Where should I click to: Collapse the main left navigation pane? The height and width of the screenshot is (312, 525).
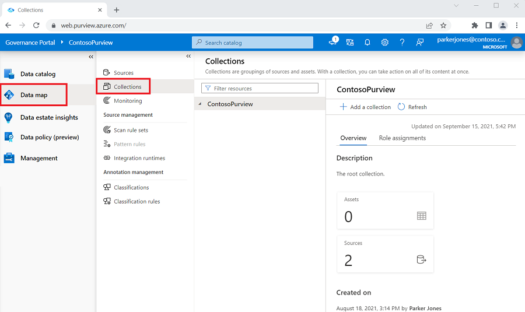pyautogui.click(x=91, y=57)
